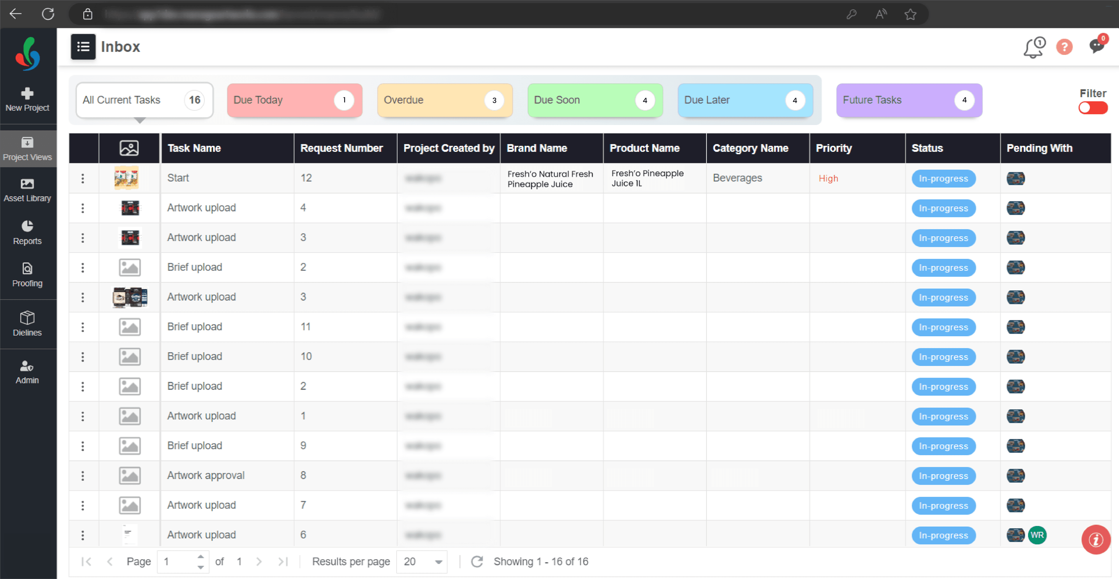
Task: Click the browser back arrow
Action: click(x=16, y=14)
